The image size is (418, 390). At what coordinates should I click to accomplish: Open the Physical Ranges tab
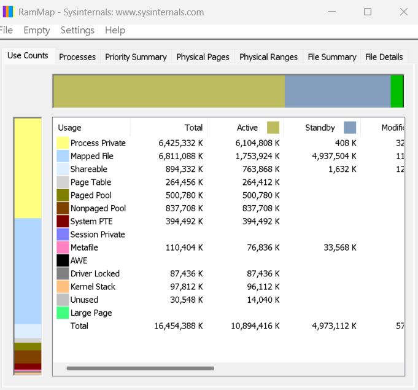tap(268, 57)
